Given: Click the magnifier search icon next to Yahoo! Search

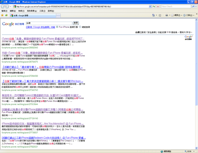Looking at the screenshot, I should pyautogui.click(x=193, y=7).
